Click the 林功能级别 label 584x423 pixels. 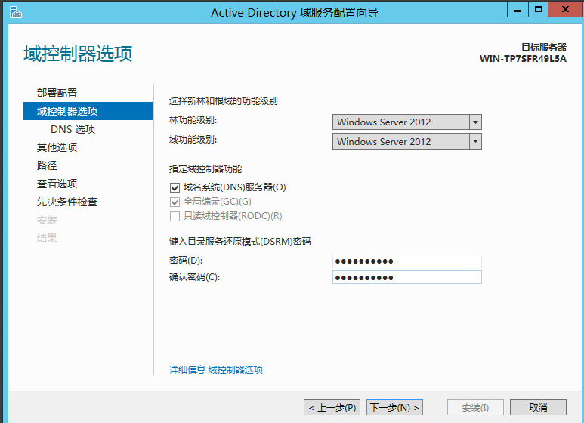click(x=193, y=120)
